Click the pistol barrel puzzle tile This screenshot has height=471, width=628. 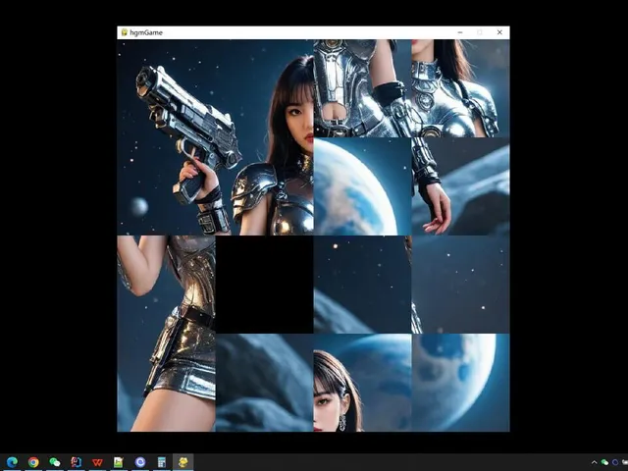(166, 88)
